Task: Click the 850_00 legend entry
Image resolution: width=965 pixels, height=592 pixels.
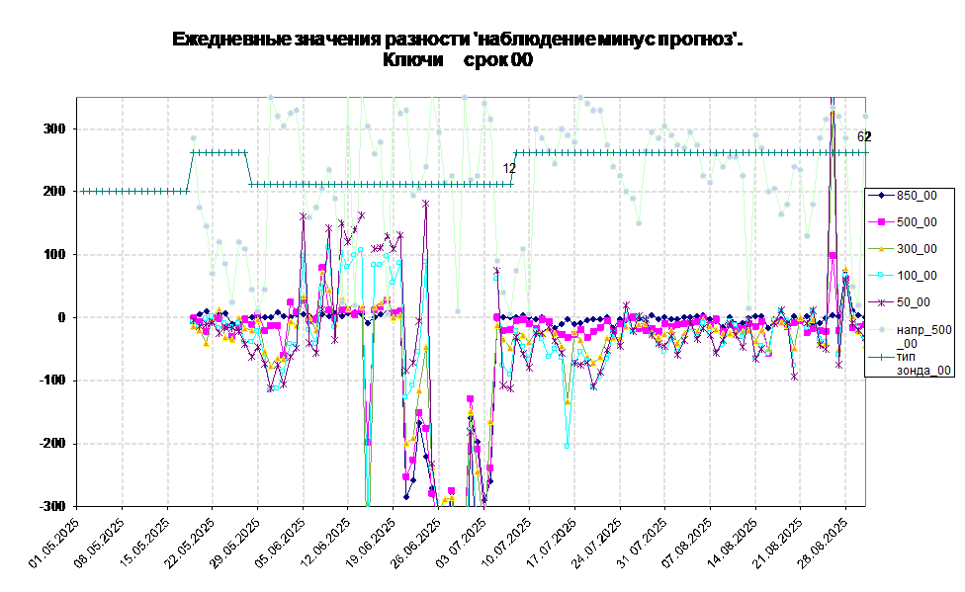Action: [x=916, y=196]
